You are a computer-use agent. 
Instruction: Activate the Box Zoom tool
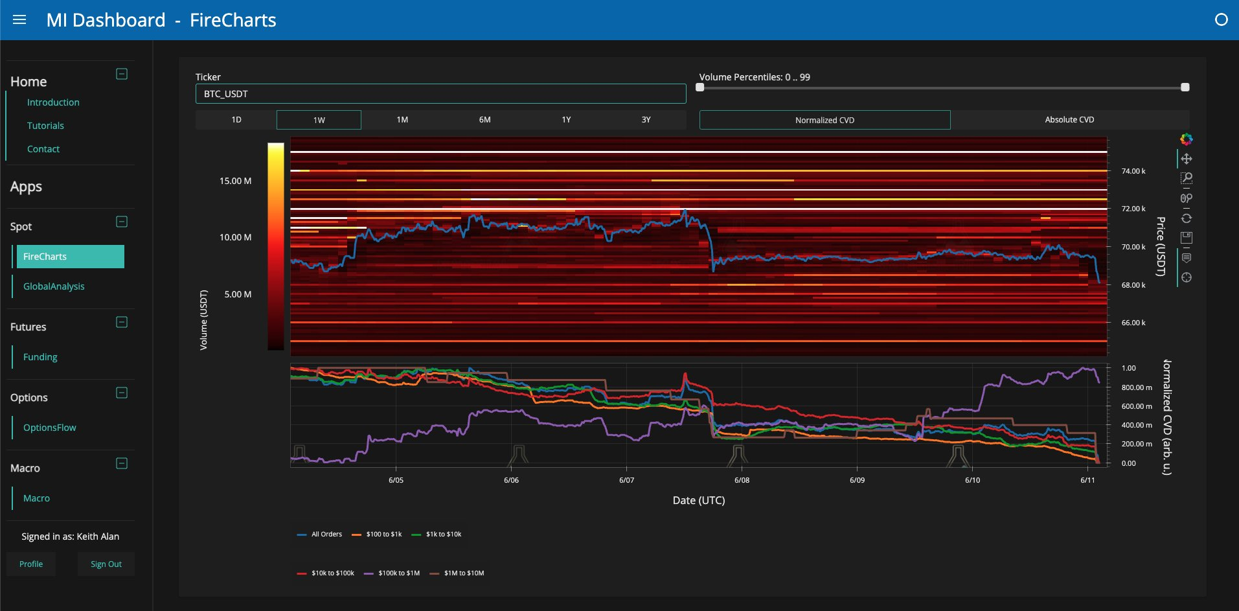pyautogui.click(x=1186, y=178)
